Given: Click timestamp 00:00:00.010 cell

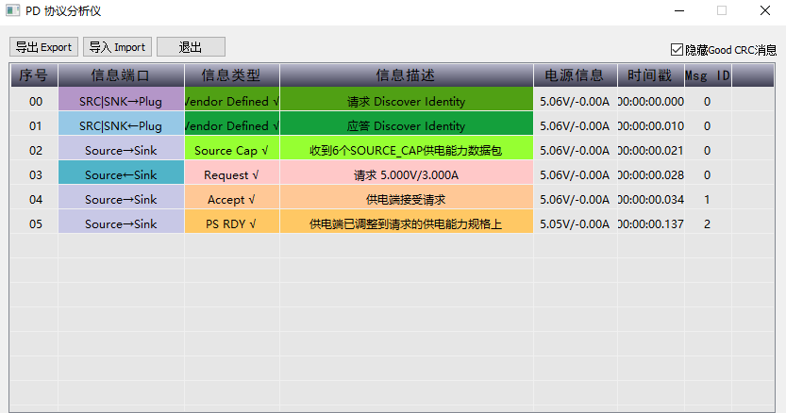Looking at the screenshot, I should click(651, 125).
